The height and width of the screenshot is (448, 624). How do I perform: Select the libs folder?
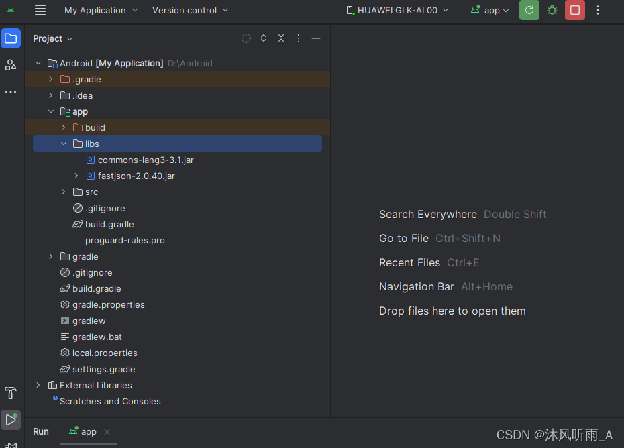coord(178,144)
